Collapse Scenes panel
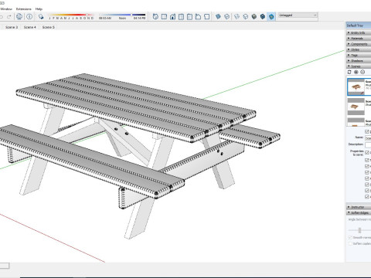Image resolution: width=371 pixels, height=278 pixels. click(359, 66)
